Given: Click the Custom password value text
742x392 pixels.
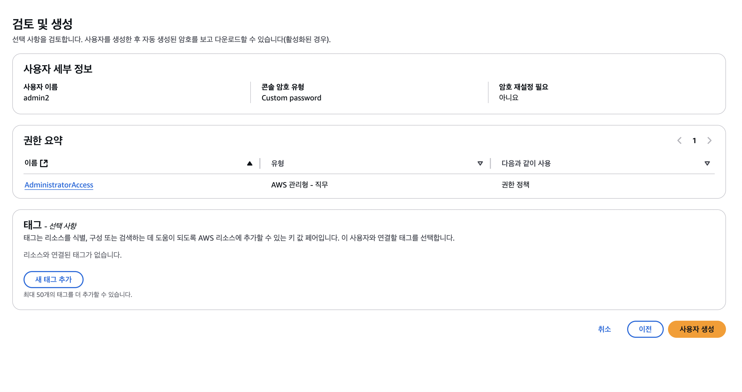Looking at the screenshot, I should (291, 98).
